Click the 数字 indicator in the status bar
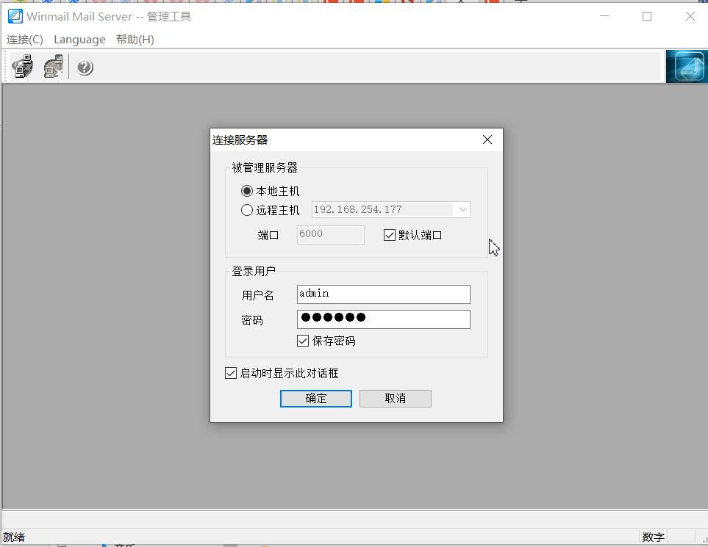This screenshot has width=708, height=547. pyautogui.click(x=652, y=537)
